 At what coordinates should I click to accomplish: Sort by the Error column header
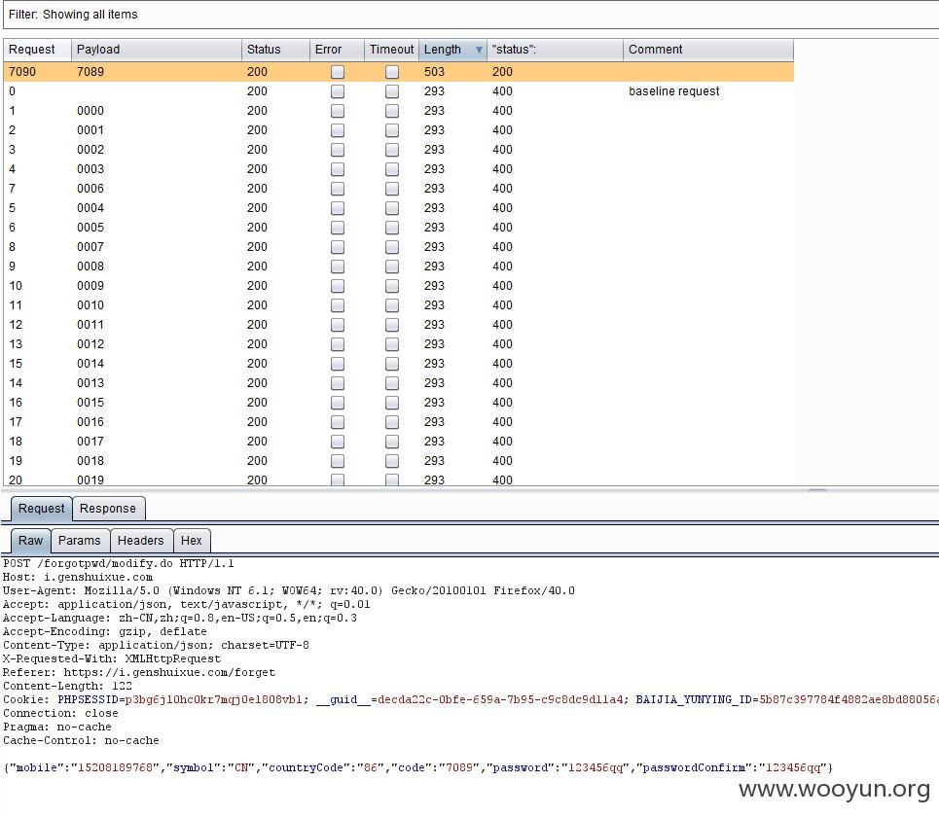click(337, 50)
